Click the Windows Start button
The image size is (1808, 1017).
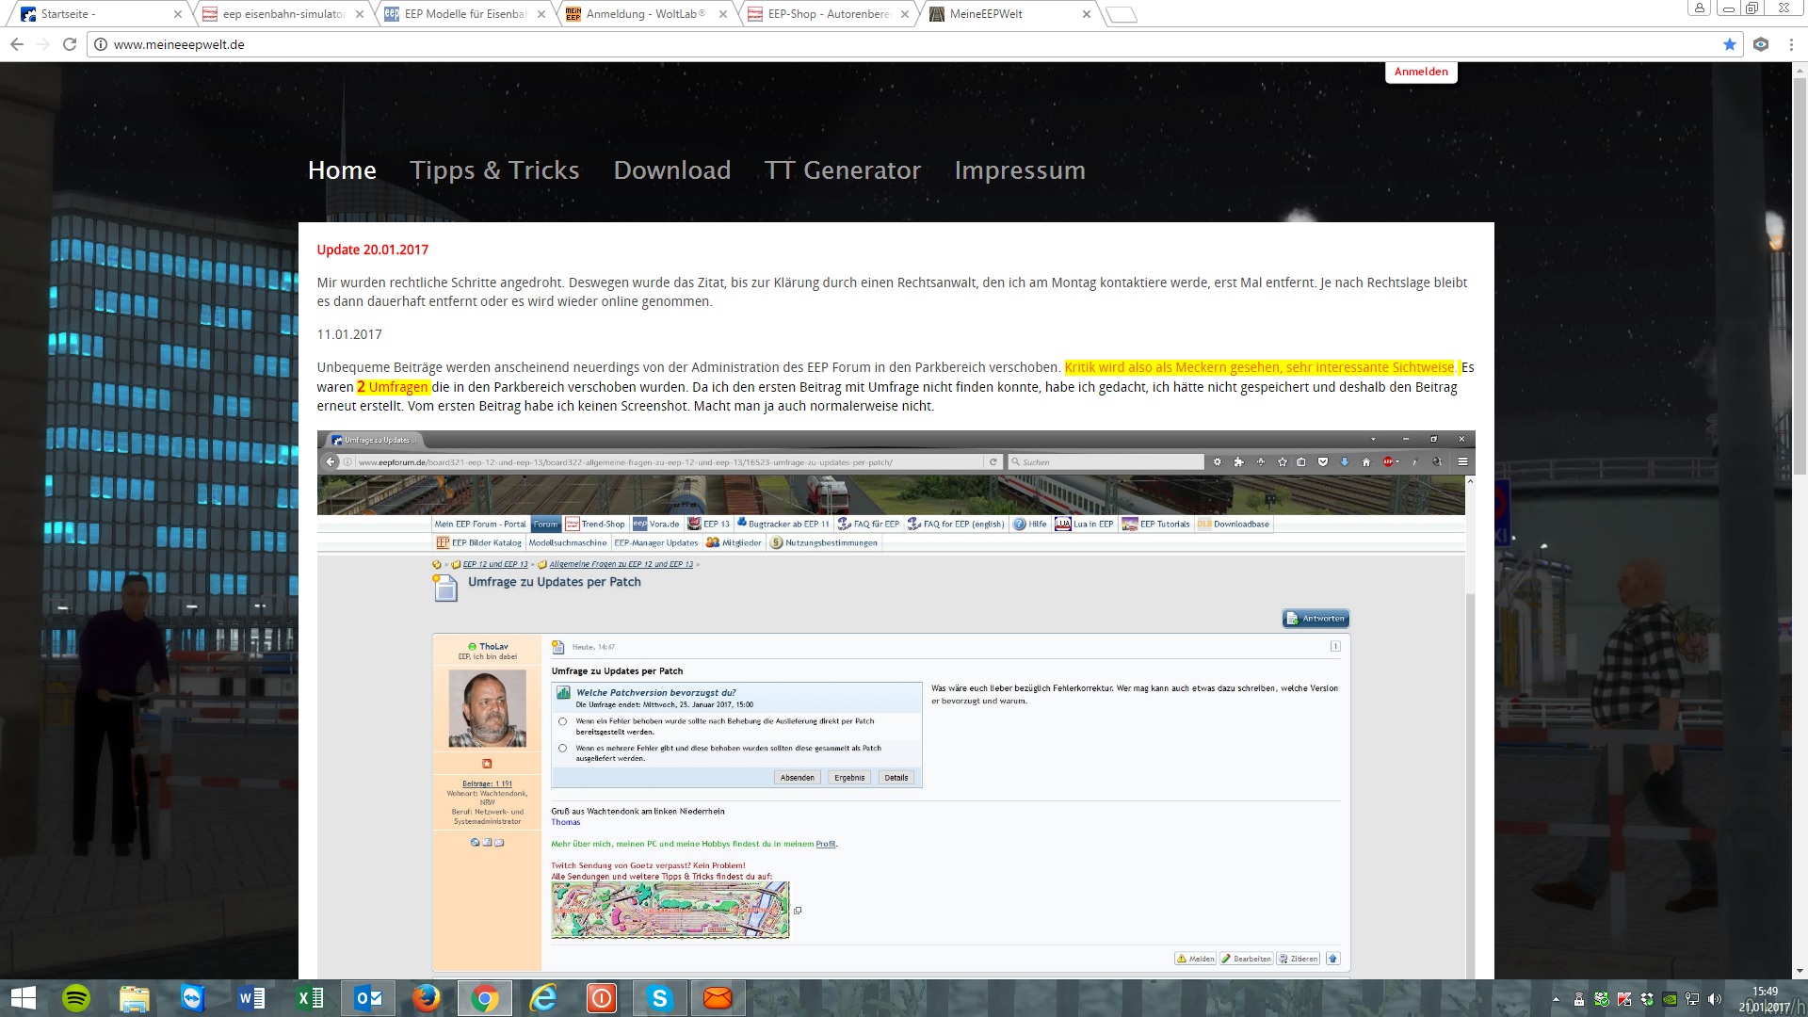tap(23, 997)
